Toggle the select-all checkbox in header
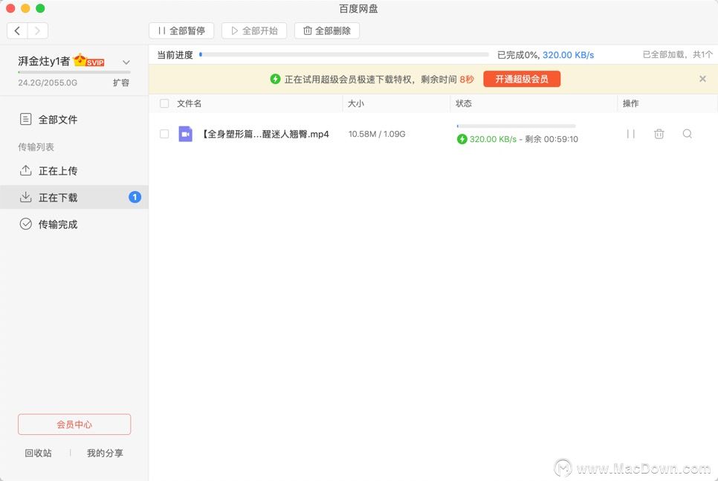This screenshot has height=481, width=718. pyautogui.click(x=164, y=103)
